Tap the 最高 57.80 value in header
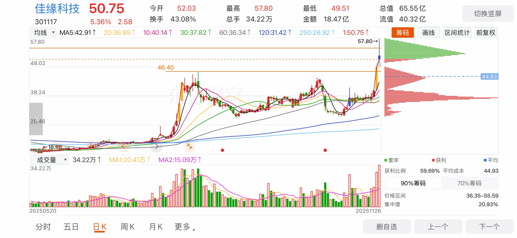This screenshot has height=238, width=517. pyautogui.click(x=264, y=8)
